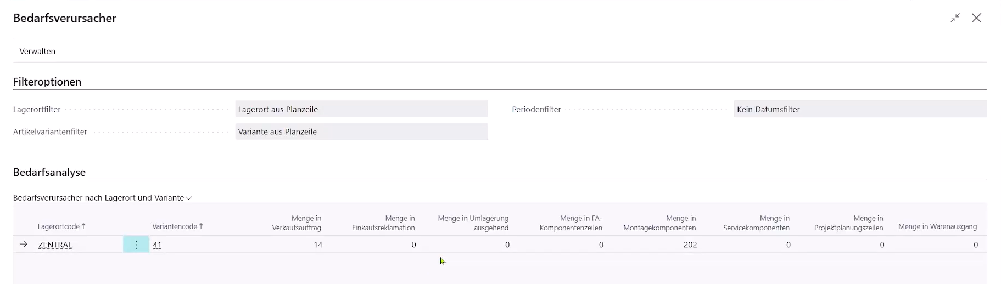Open the Verwalten menu
1001x284 pixels.
click(x=37, y=51)
